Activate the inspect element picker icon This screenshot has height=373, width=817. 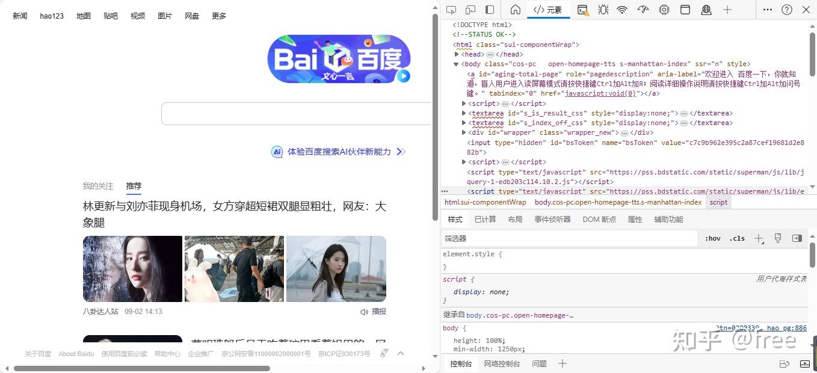[451, 10]
